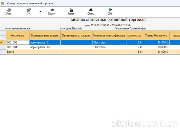Click the Примечания к товарам header
This screenshot has height=128, width=180.
pos(77,35)
